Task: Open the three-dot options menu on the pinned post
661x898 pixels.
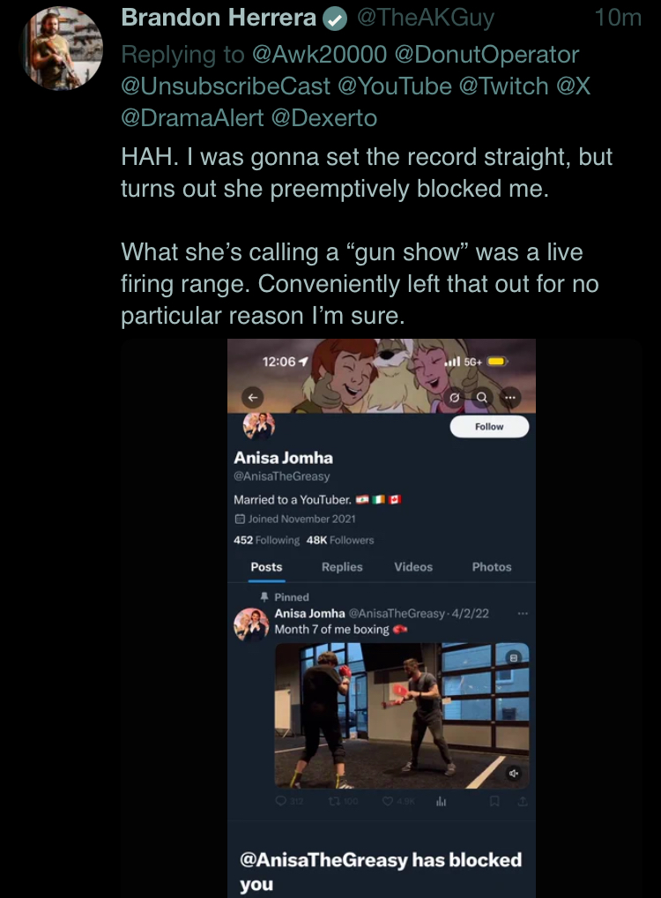Action: pos(523,613)
